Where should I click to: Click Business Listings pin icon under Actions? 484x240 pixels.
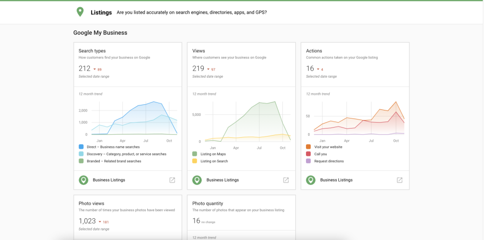[x=311, y=180]
